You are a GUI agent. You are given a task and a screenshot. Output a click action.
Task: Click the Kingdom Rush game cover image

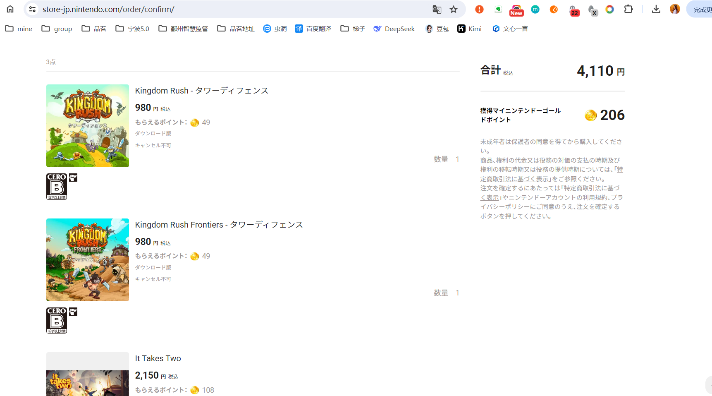coord(88,126)
